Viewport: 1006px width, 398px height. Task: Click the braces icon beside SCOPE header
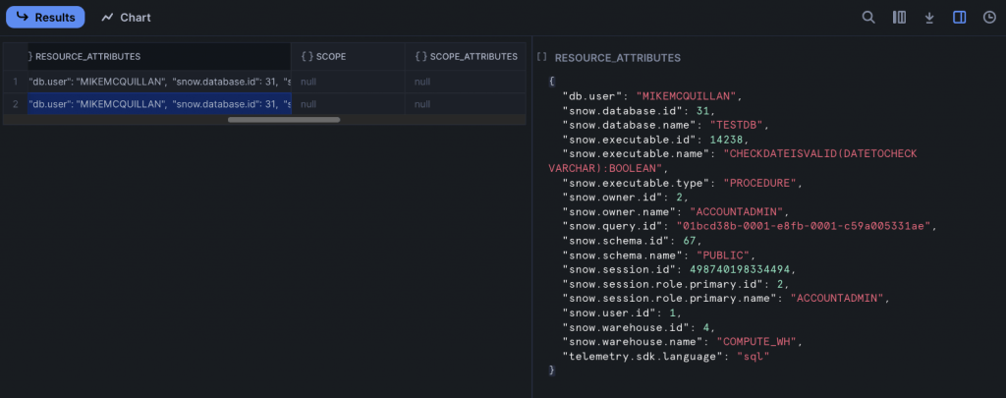(x=307, y=57)
